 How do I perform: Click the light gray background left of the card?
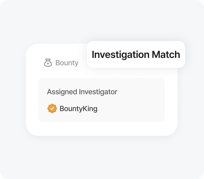pos(13,89)
